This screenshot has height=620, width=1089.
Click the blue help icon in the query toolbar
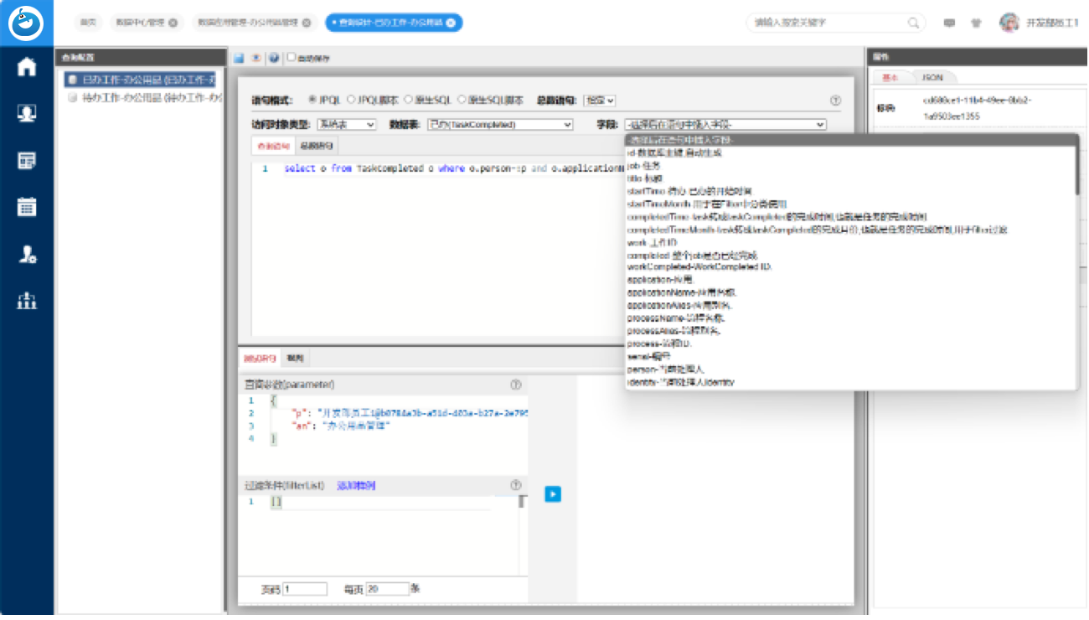point(274,59)
